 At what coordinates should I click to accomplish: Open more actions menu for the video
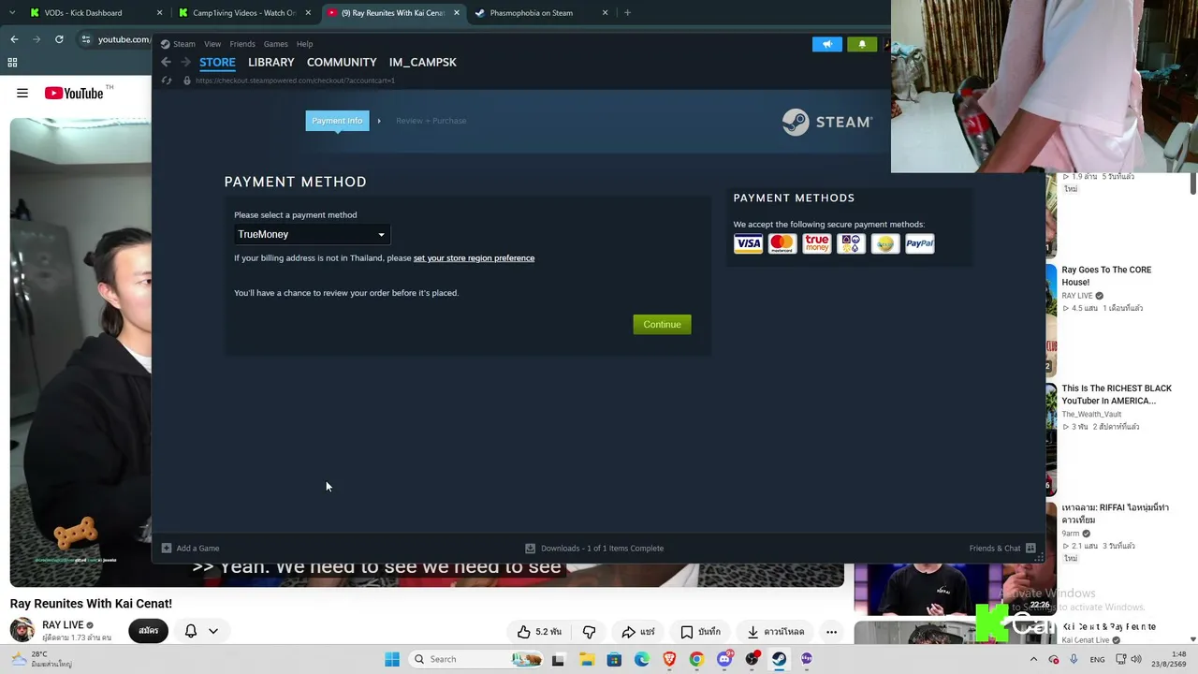tap(831, 632)
